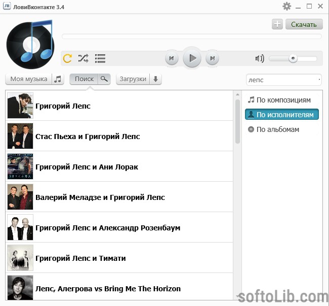Click the plus add button
This screenshot has height=306, width=329.
(277, 24)
